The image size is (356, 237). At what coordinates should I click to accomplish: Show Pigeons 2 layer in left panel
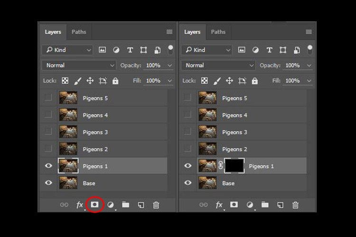coord(48,149)
